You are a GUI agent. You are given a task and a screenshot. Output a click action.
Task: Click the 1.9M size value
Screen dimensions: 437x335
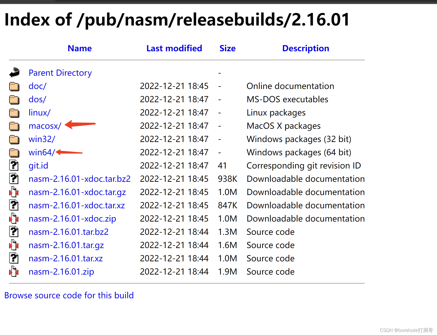(227, 272)
